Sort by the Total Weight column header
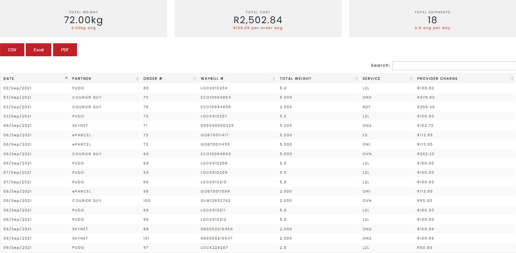This screenshot has width=516, height=253. pos(319,78)
